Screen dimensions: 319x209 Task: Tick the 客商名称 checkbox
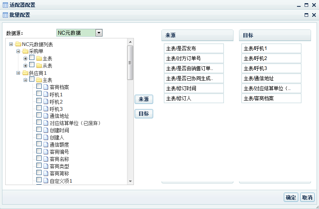click(39, 158)
